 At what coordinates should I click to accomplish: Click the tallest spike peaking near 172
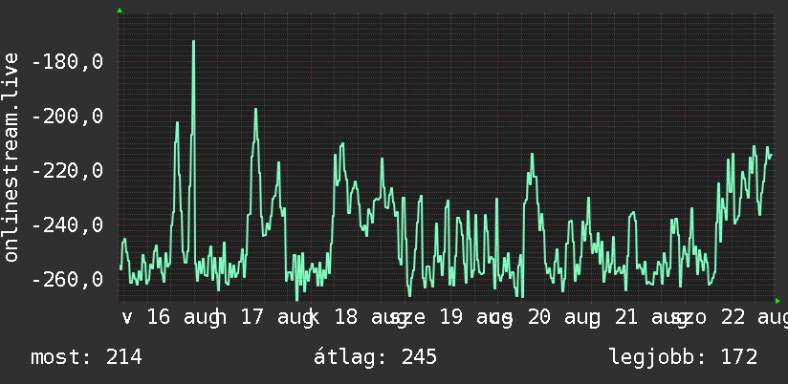pyautogui.click(x=193, y=42)
